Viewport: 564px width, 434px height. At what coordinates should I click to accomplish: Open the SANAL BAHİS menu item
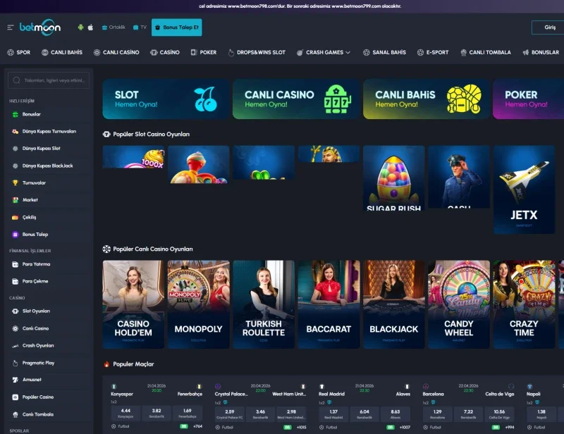click(x=384, y=53)
